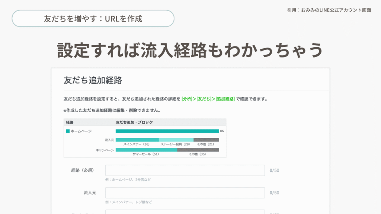Click the 例：ホームページ、2号店など hint text

[128, 180]
